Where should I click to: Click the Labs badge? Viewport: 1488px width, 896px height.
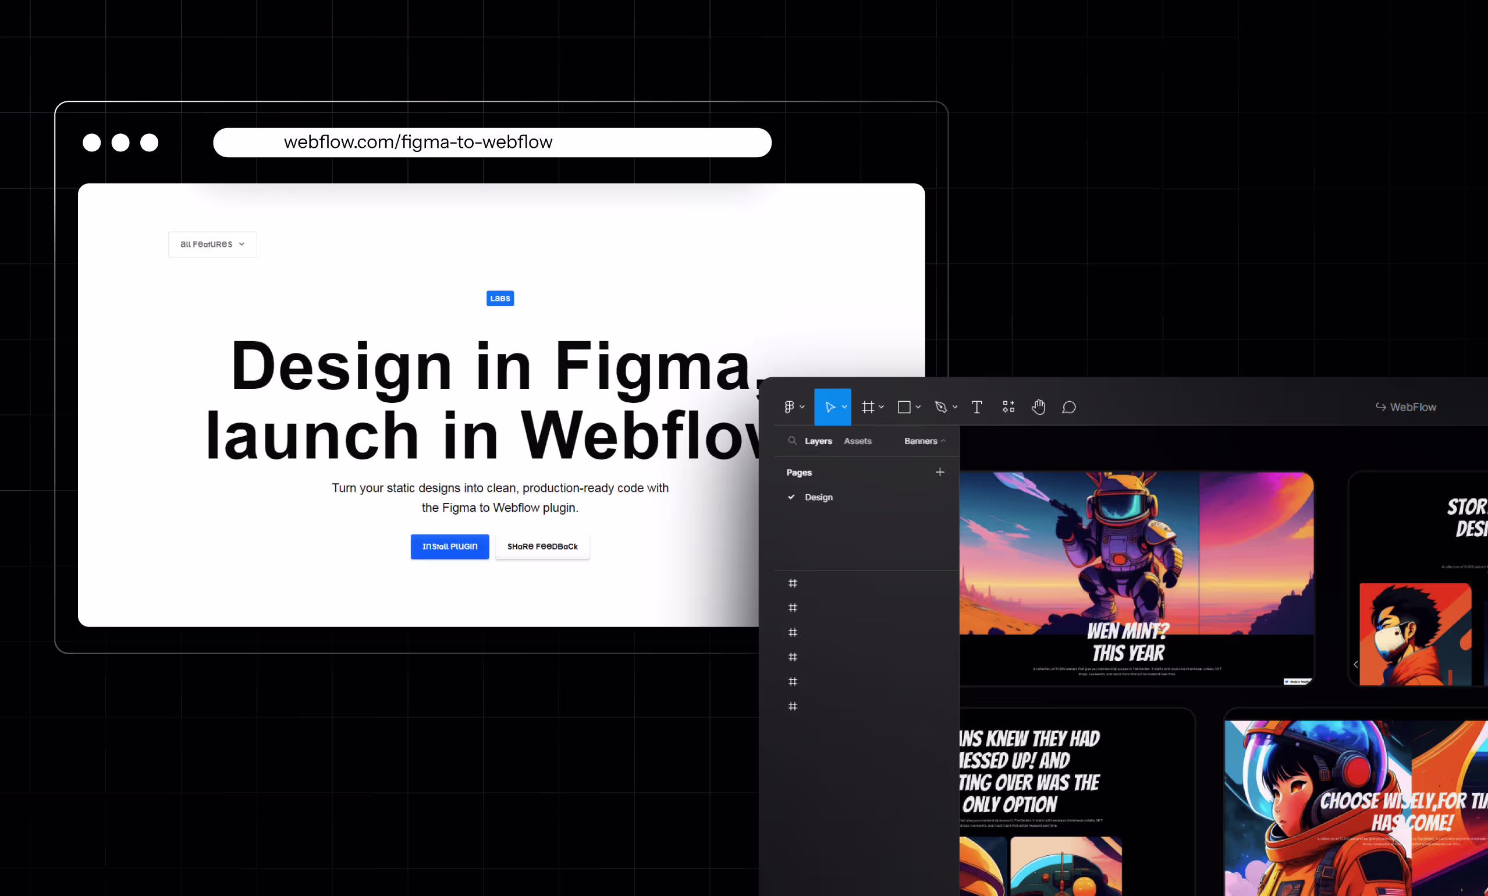click(x=500, y=298)
